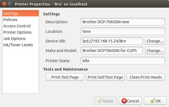Change the Device URI

[x=155, y=41]
